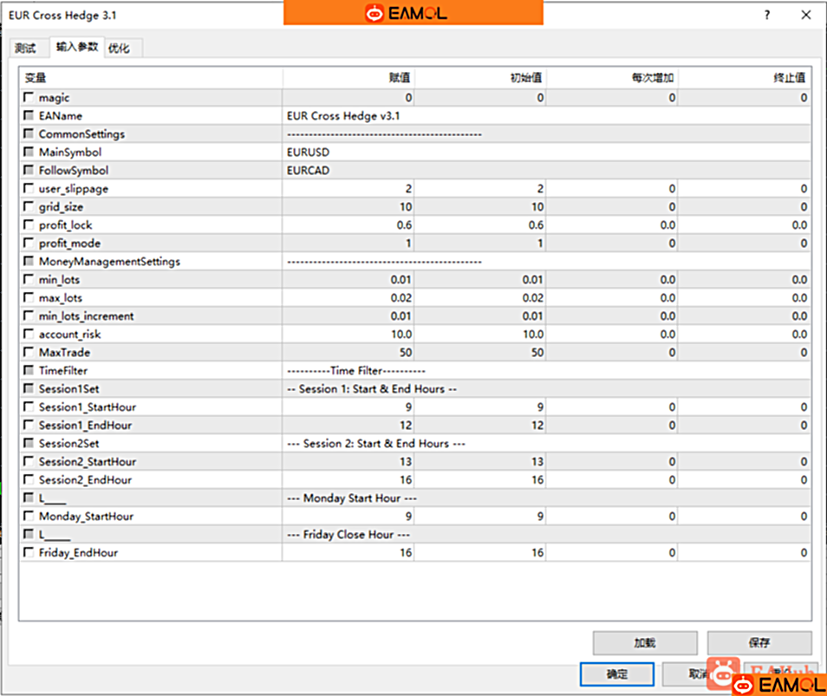Tick the MaxTrade checkbox
The height and width of the screenshot is (696, 827).
click(29, 353)
